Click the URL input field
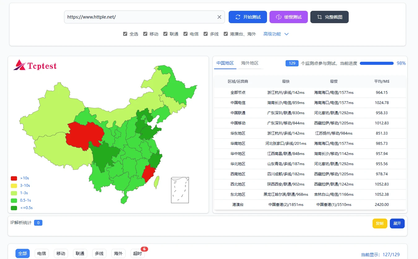This screenshot has width=418, height=259. [139, 17]
